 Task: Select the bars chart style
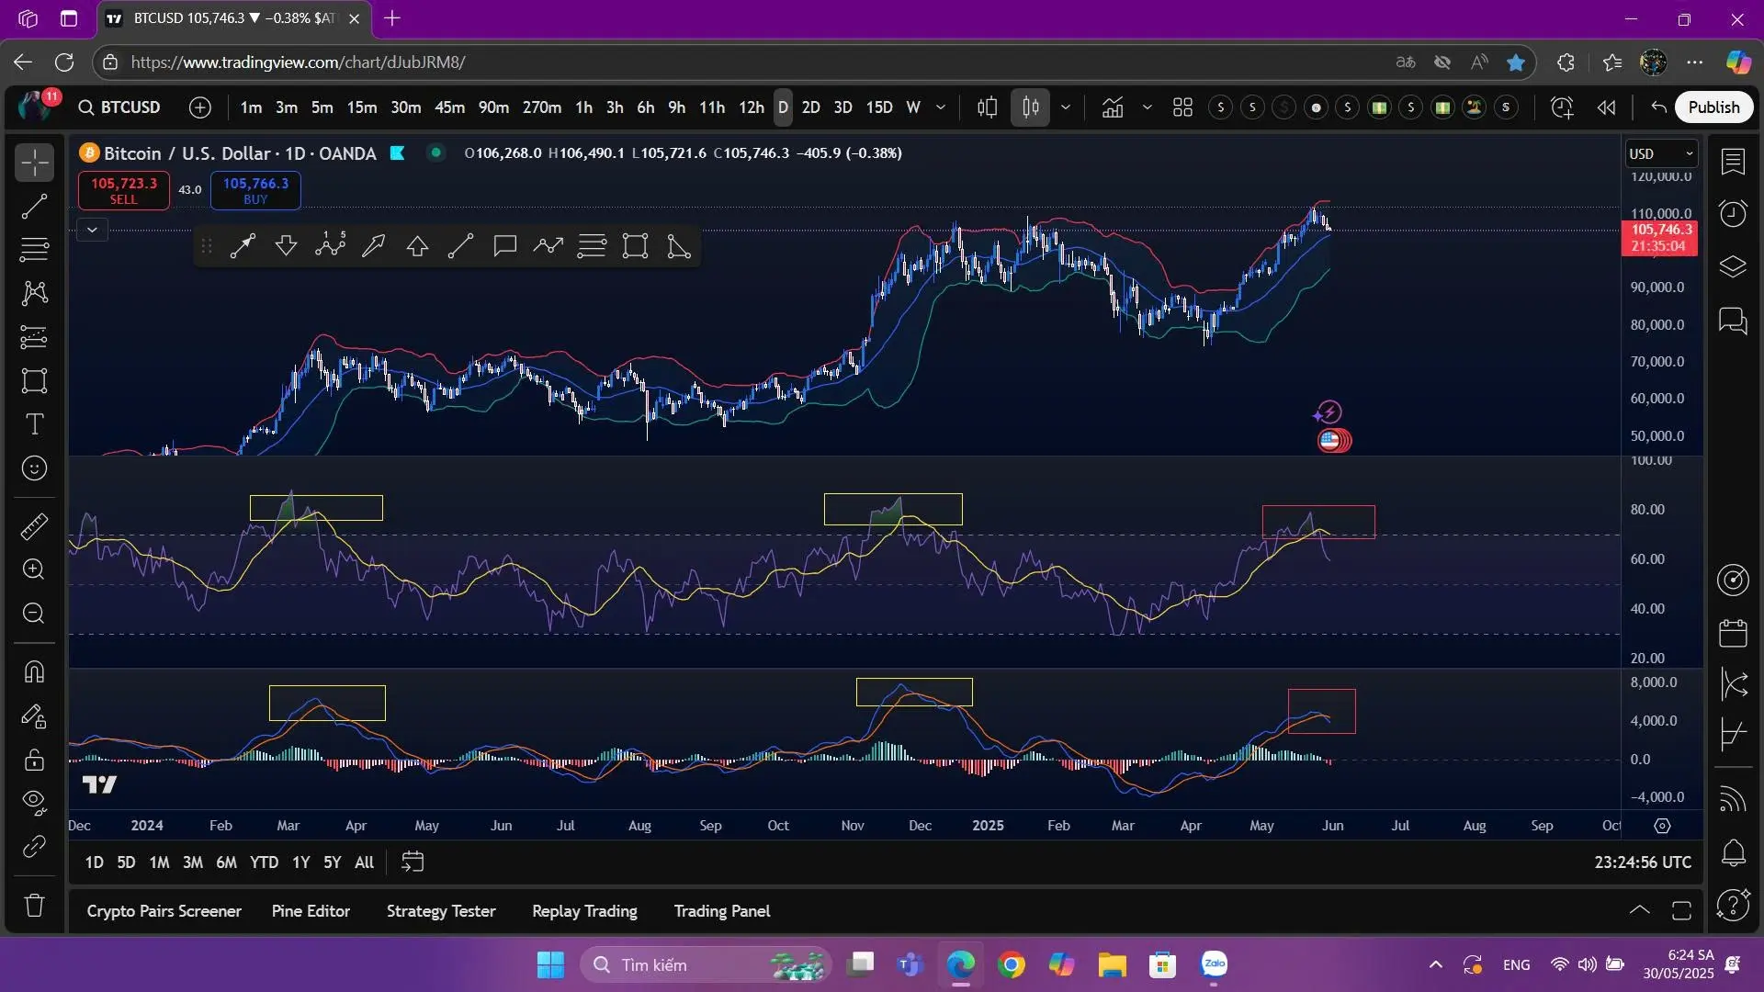point(988,107)
